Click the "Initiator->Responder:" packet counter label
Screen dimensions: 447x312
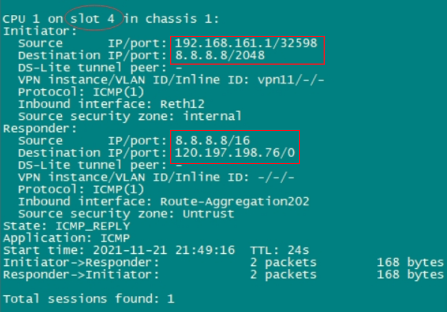(x=81, y=262)
